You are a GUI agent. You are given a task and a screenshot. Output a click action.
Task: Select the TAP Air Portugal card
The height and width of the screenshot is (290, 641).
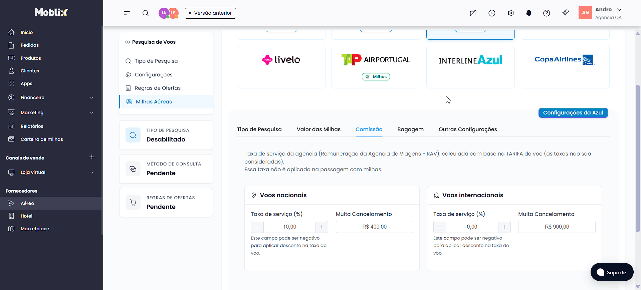(x=376, y=67)
